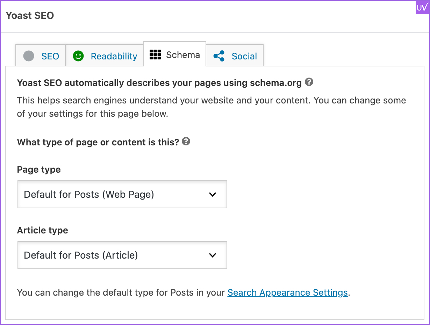
Task: Click the 'Page type' field label
Action: (39, 170)
